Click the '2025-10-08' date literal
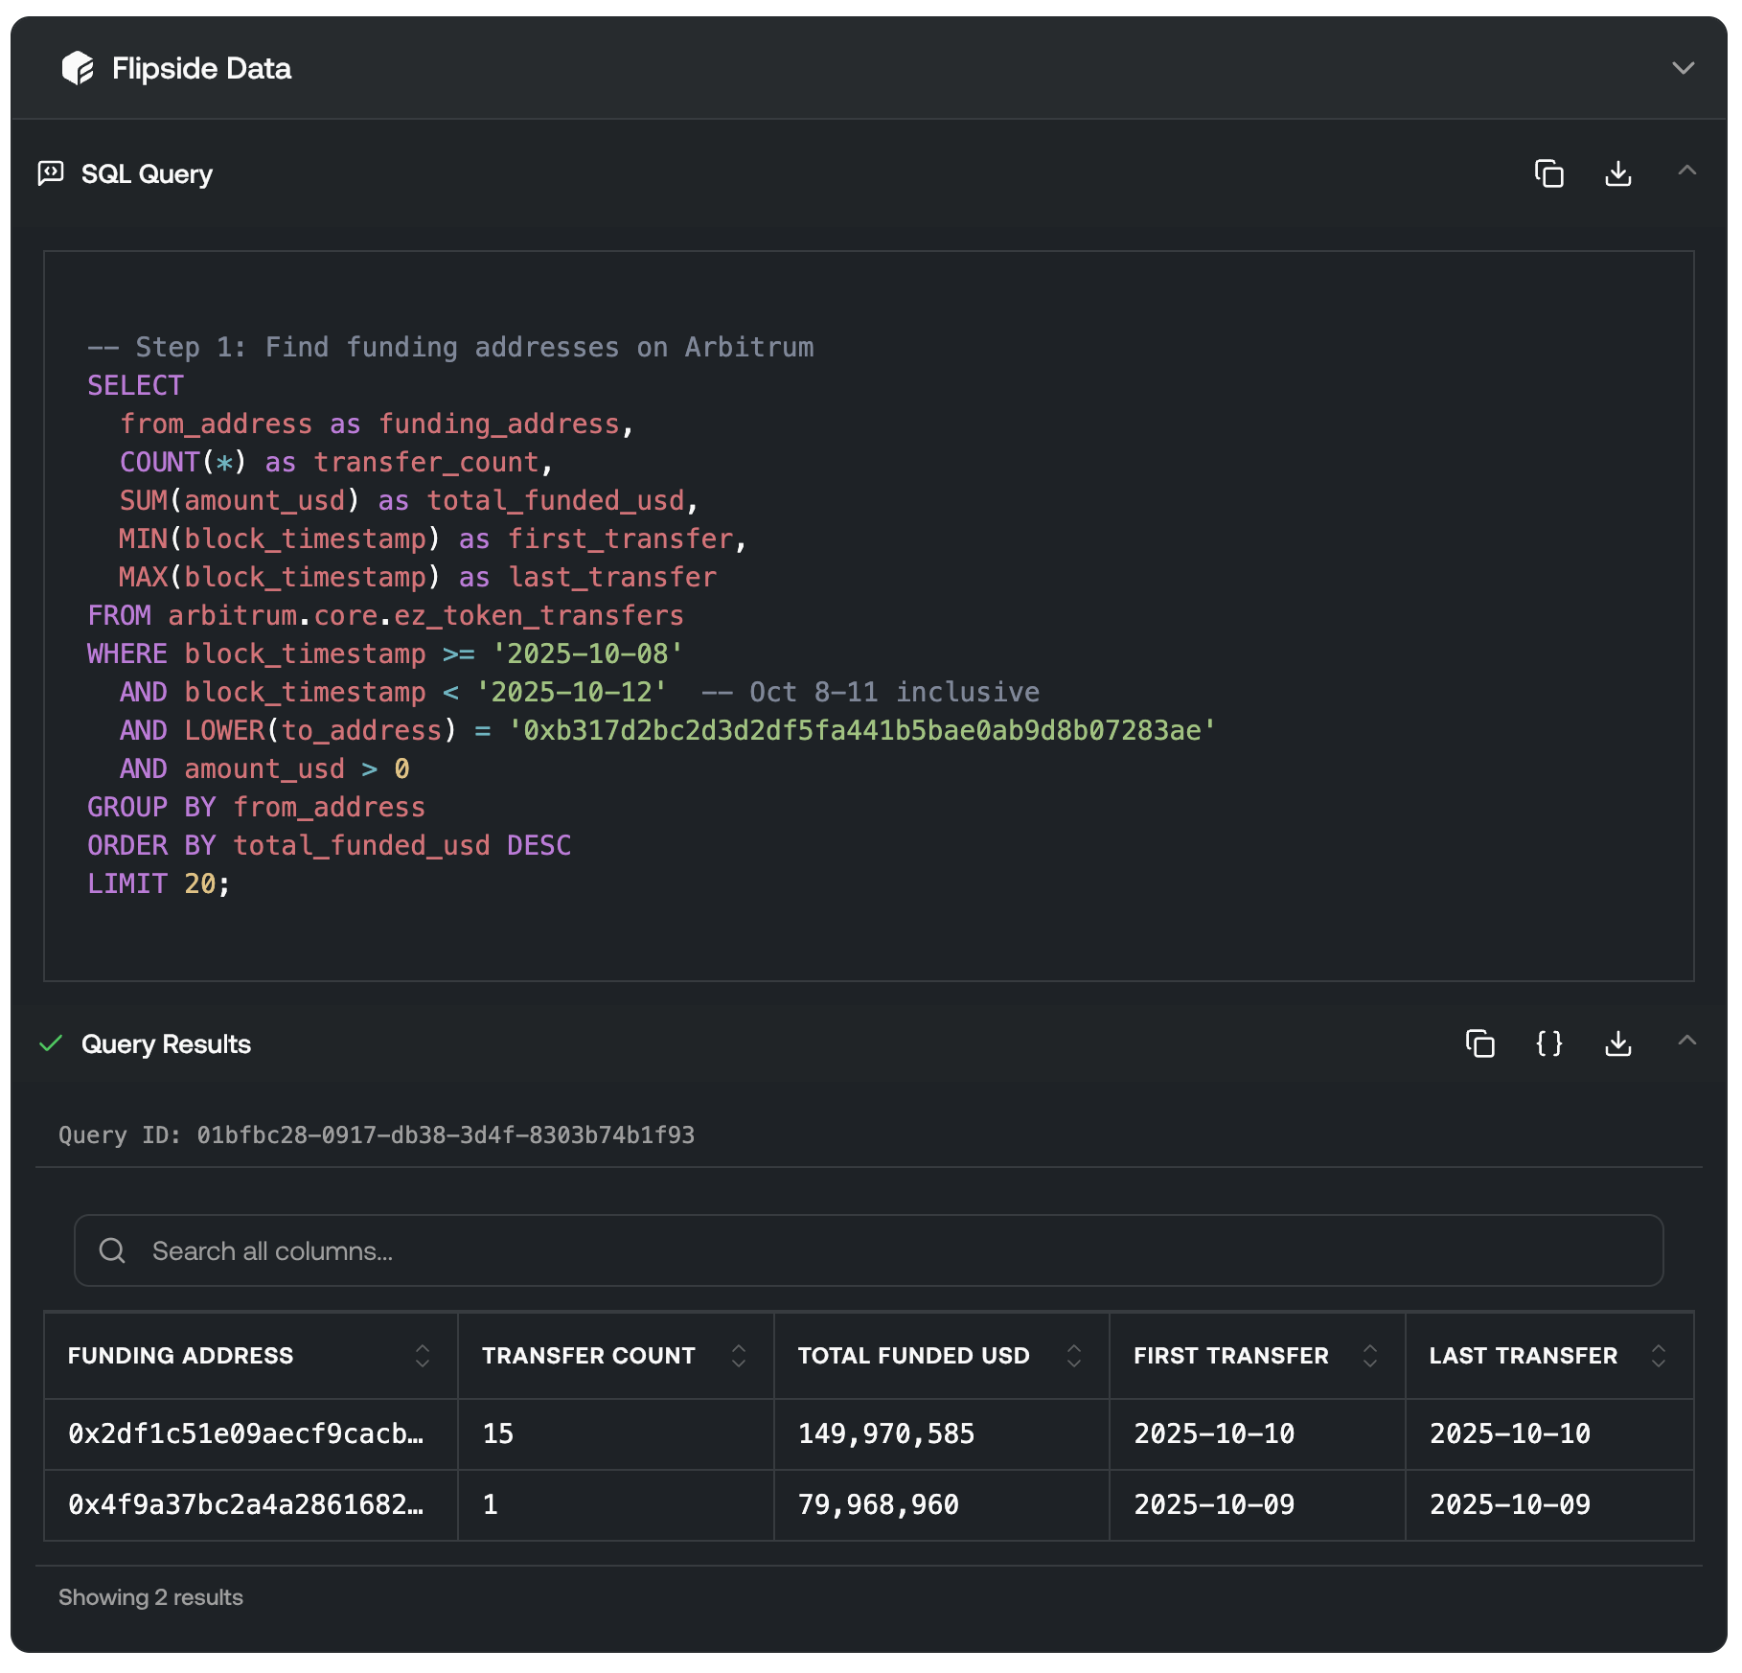 pyautogui.click(x=587, y=653)
